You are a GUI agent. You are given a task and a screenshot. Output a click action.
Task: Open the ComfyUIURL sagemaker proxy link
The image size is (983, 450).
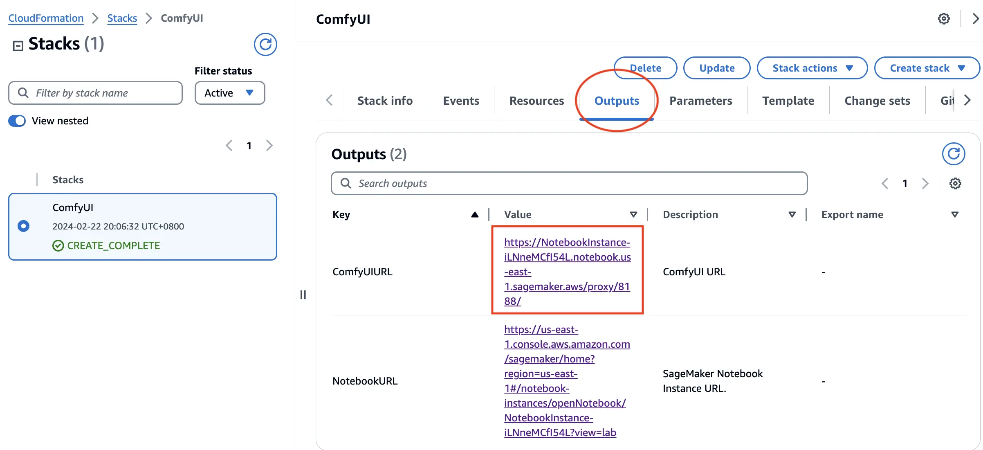point(567,272)
